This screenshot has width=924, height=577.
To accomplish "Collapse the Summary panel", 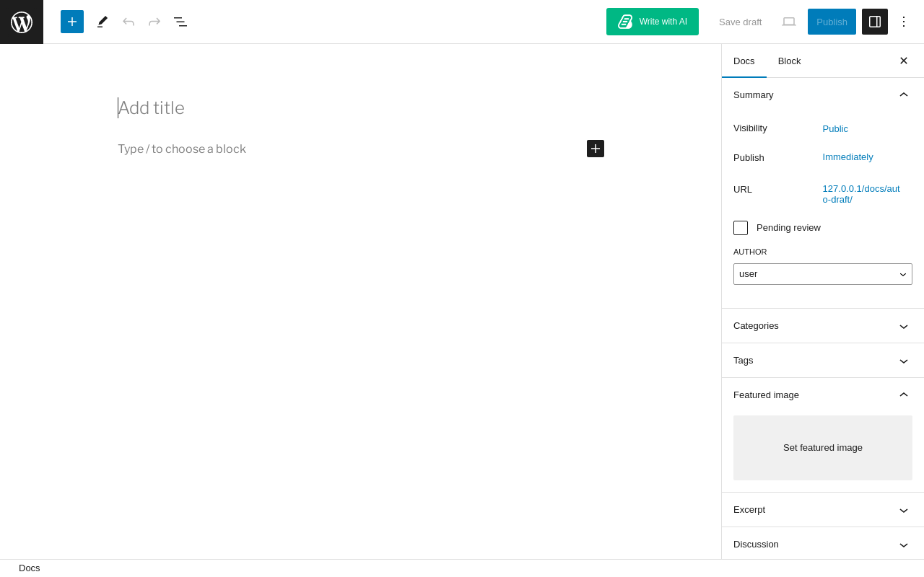I will pos(823,95).
